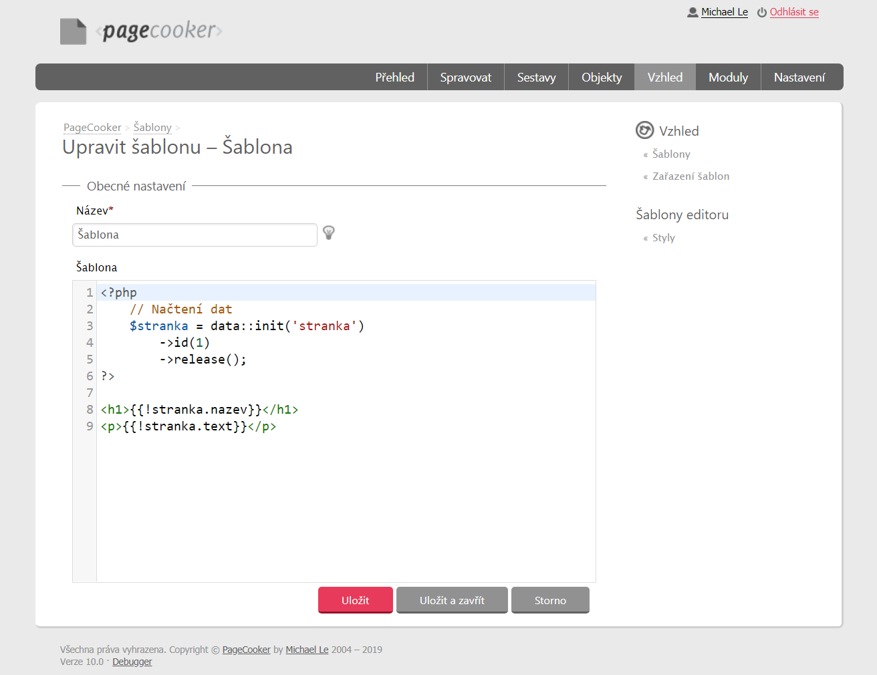Viewport: 877px width, 675px height.
Task: Click code line 1 containing <?php
Action: [346, 293]
